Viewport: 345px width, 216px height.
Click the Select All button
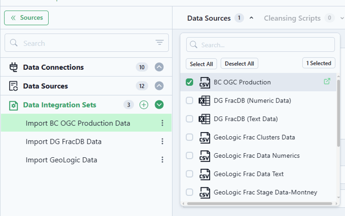click(x=201, y=64)
